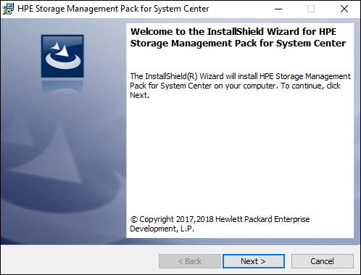Click the grayed-out < Back button
The height and width of the screenshot is (275, 361).
click(190, 261)
